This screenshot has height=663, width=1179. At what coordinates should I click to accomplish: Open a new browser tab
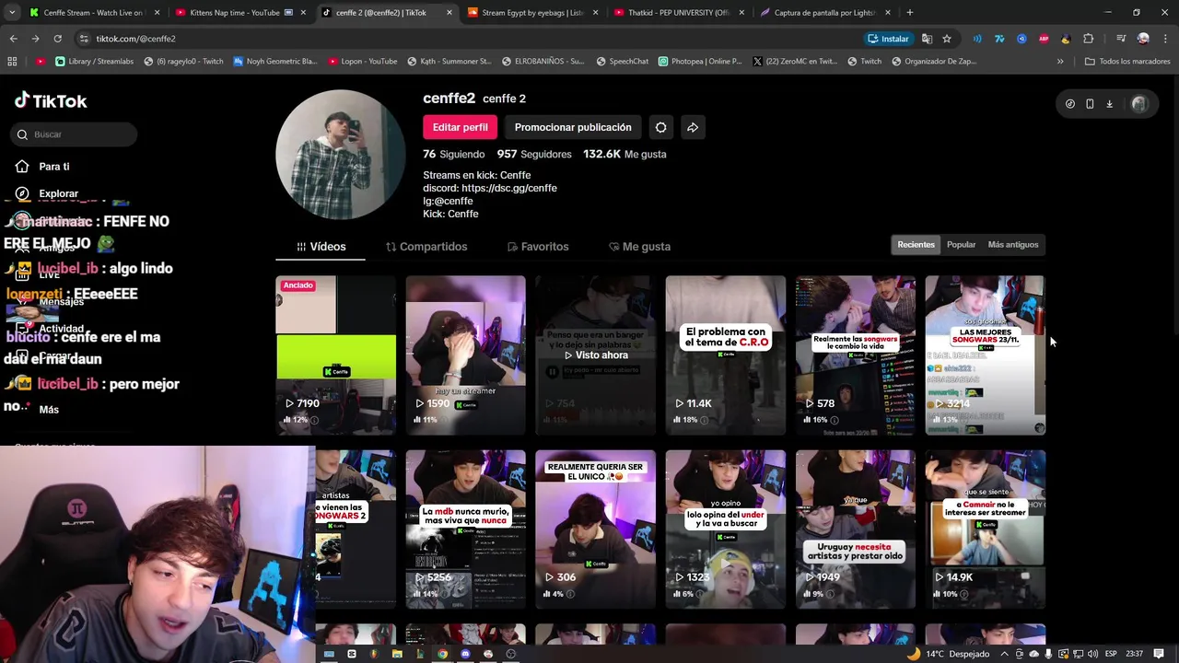pyautogui.click(x=910, y=13)
